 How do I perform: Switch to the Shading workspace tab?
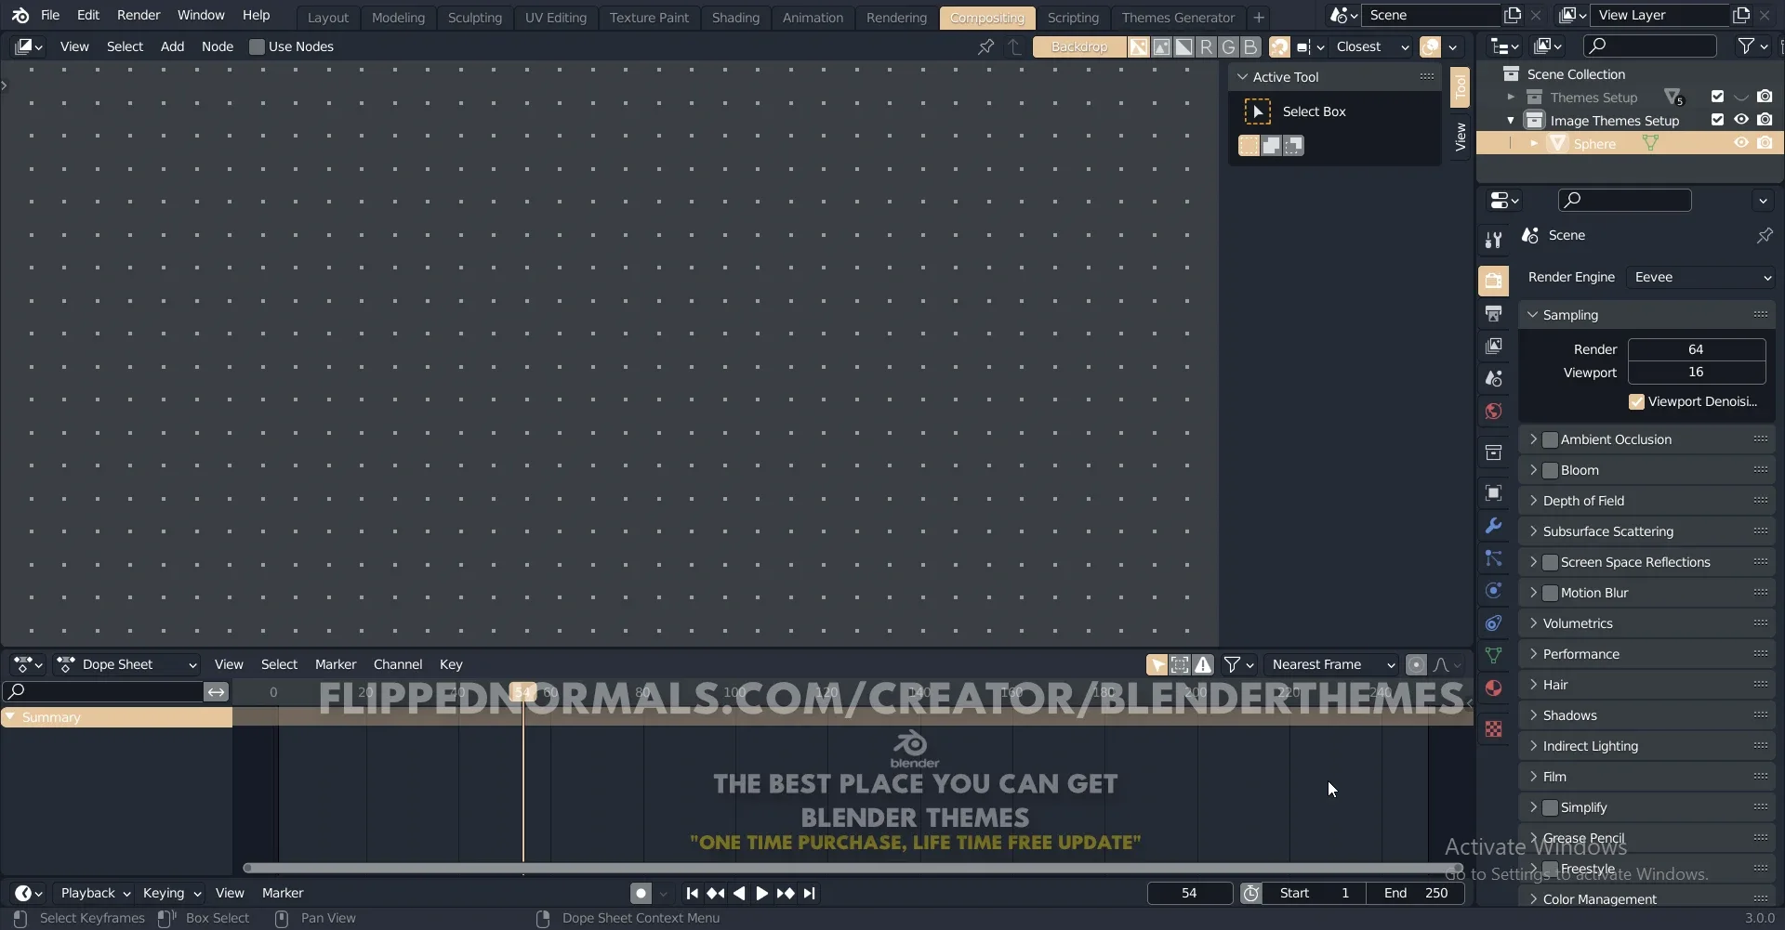click(735, 17)
